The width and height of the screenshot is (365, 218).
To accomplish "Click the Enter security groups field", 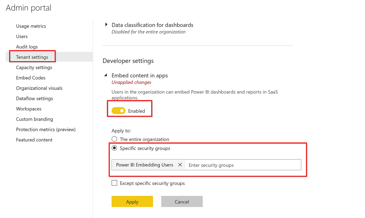I will [x=243, y=165].
